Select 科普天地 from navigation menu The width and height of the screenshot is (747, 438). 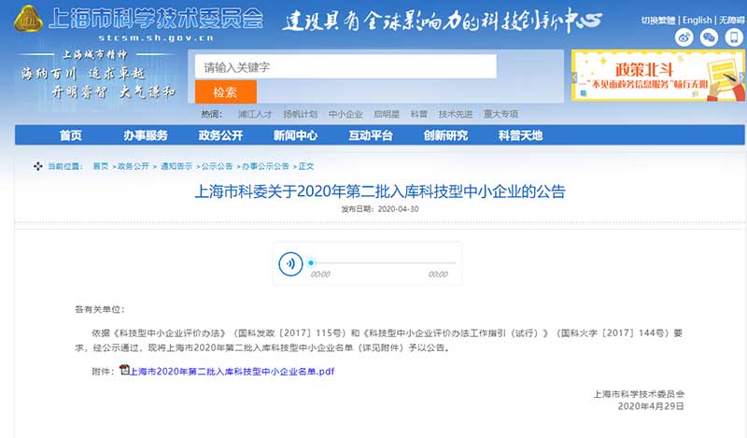tap(520, 135)
